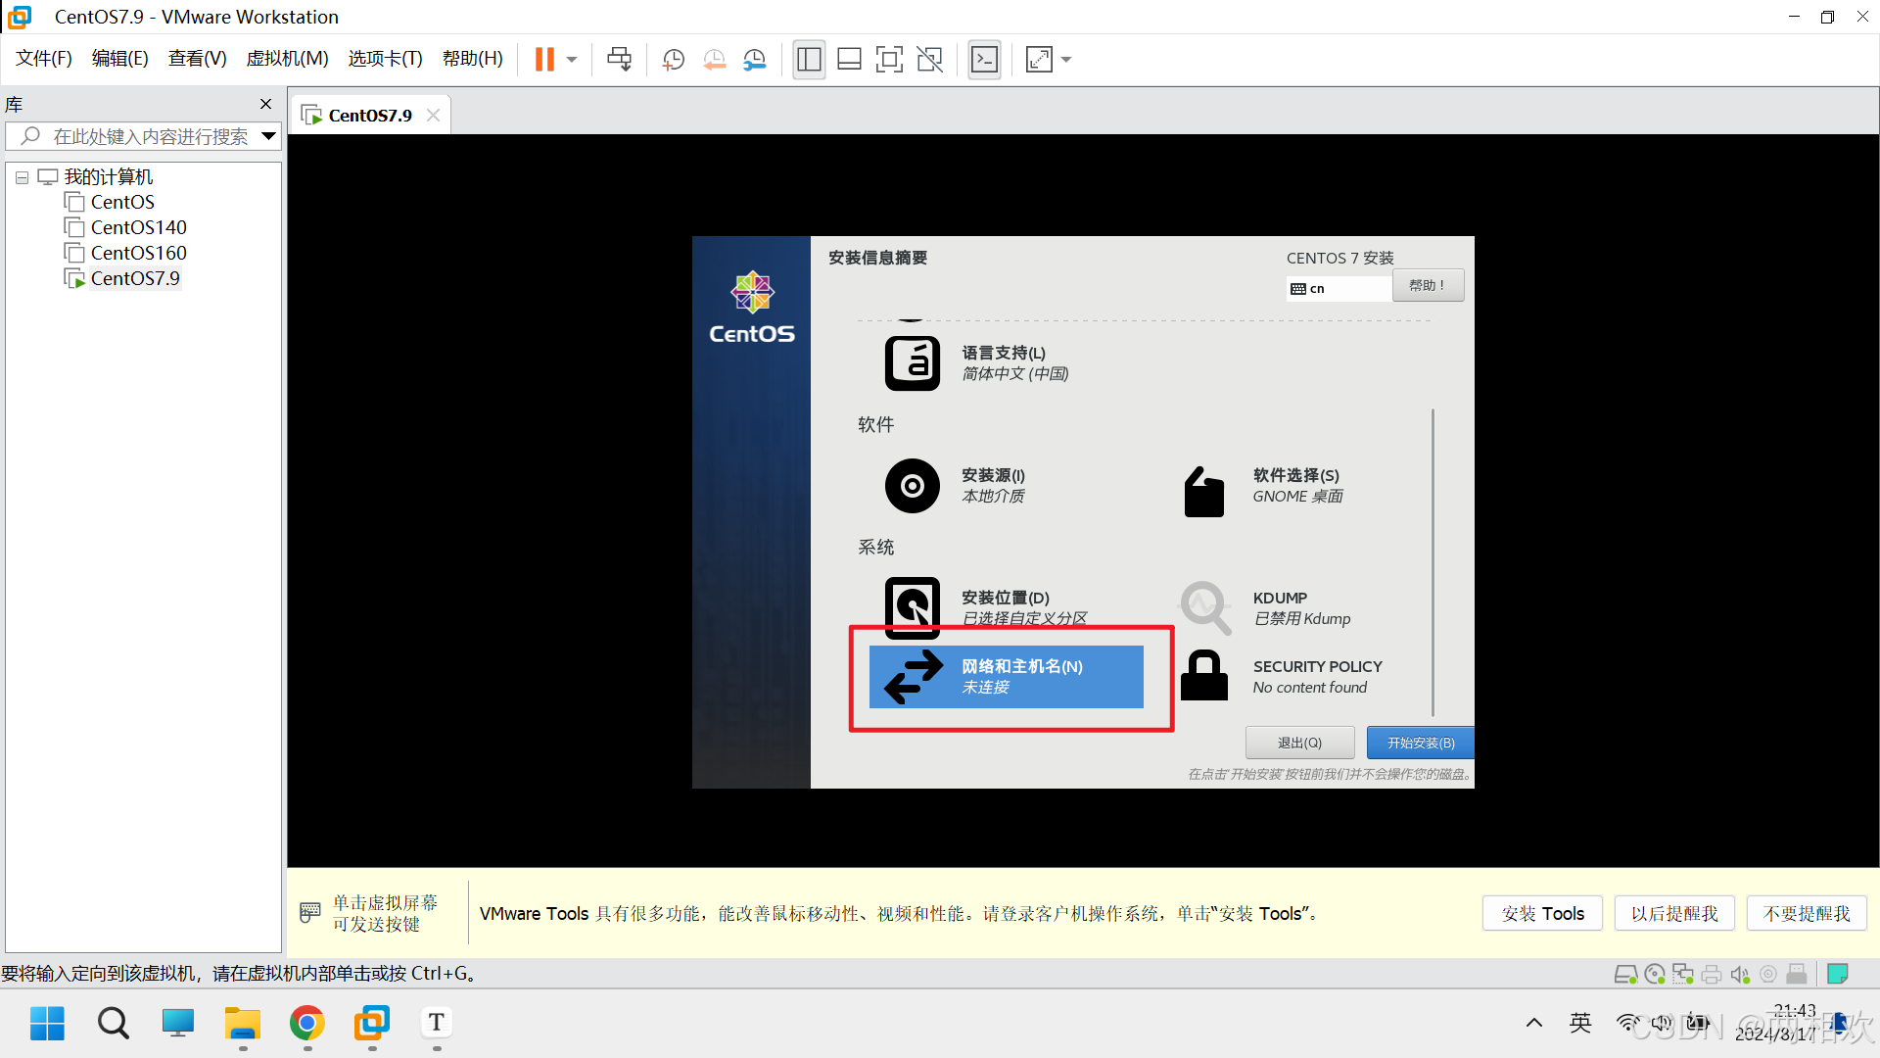The height and width of the screenshot is (1058, 1880).
Task: Toggle the library sidebar view button
Action: (x=809, y=60)
